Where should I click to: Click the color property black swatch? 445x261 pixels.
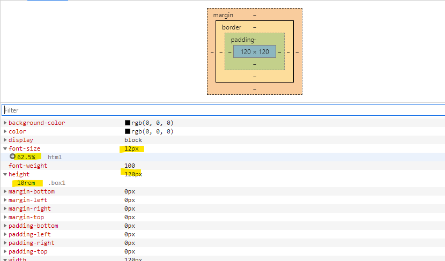pos(128,131)
